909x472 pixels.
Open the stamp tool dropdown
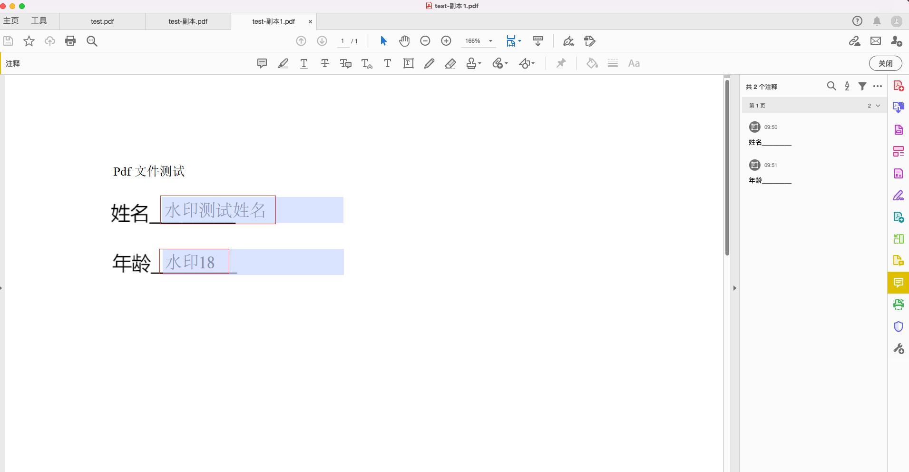pyautogui.click(x=474, y=63)
